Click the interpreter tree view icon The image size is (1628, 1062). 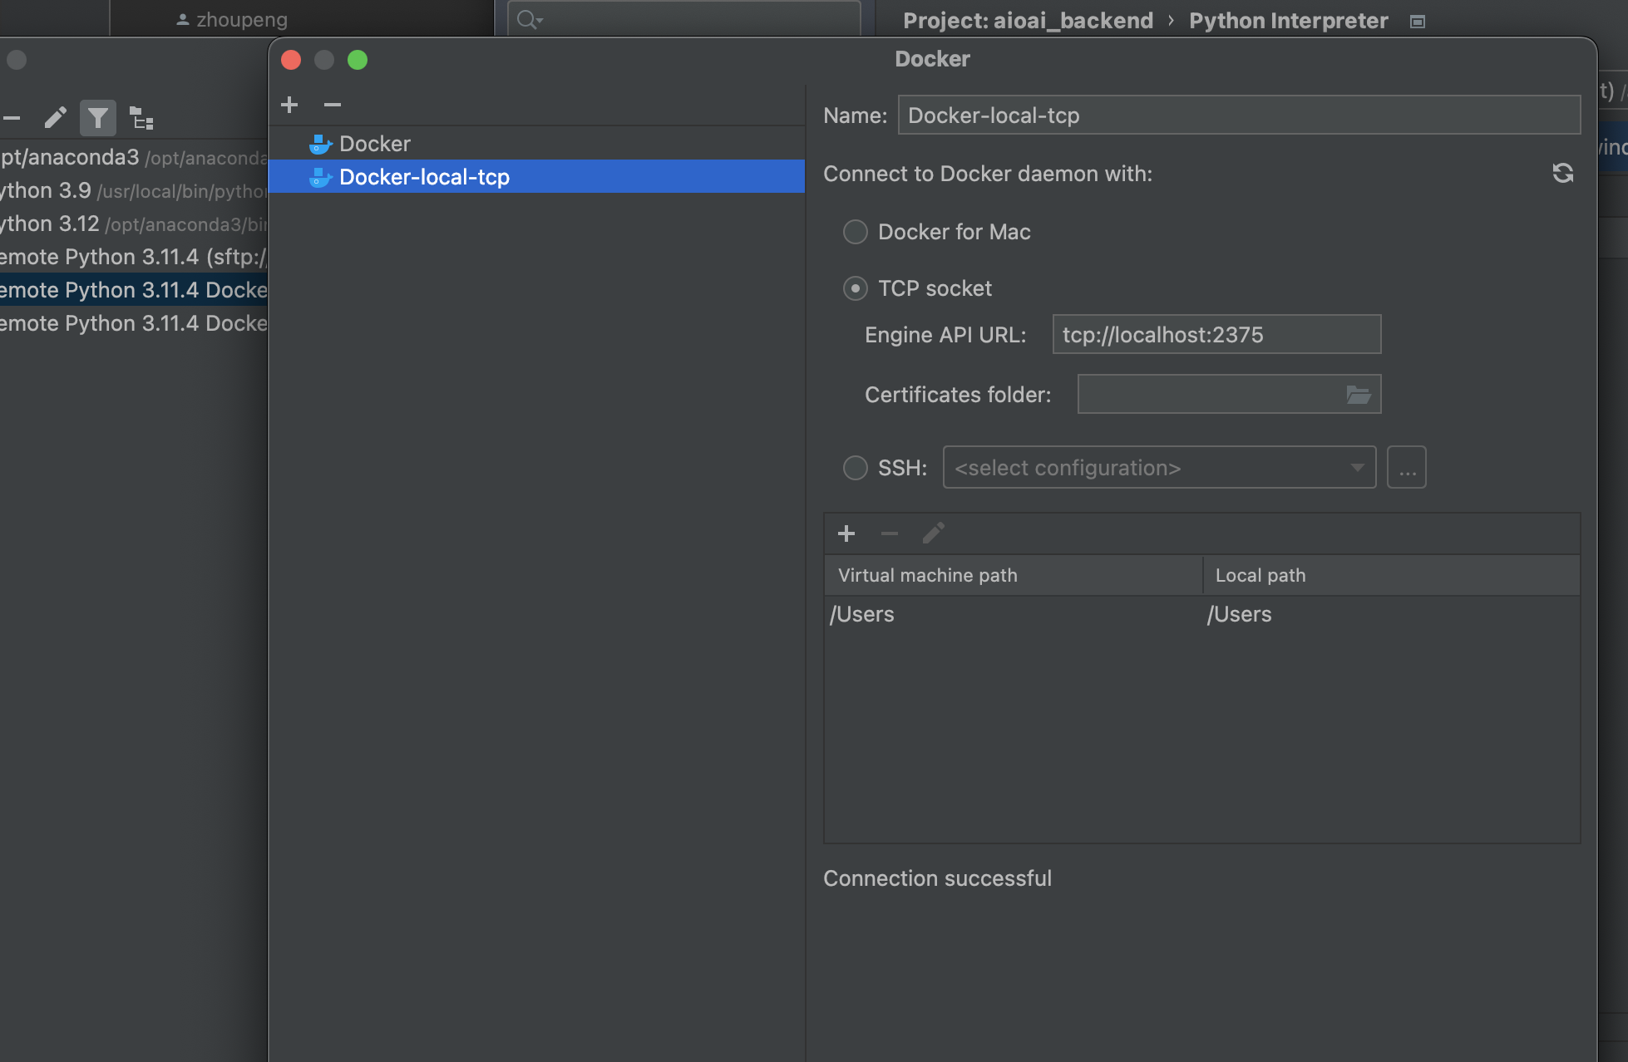point(142,118)
